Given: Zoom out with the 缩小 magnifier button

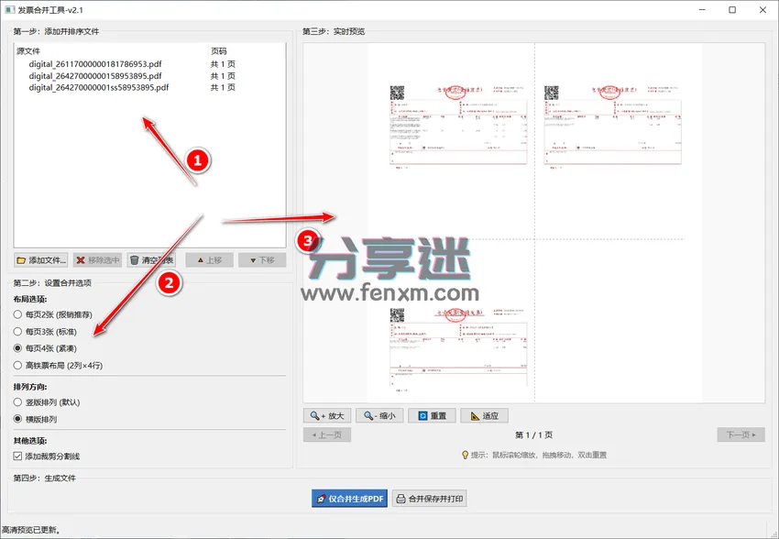Looking at the screenshot, I should (380, 416).
